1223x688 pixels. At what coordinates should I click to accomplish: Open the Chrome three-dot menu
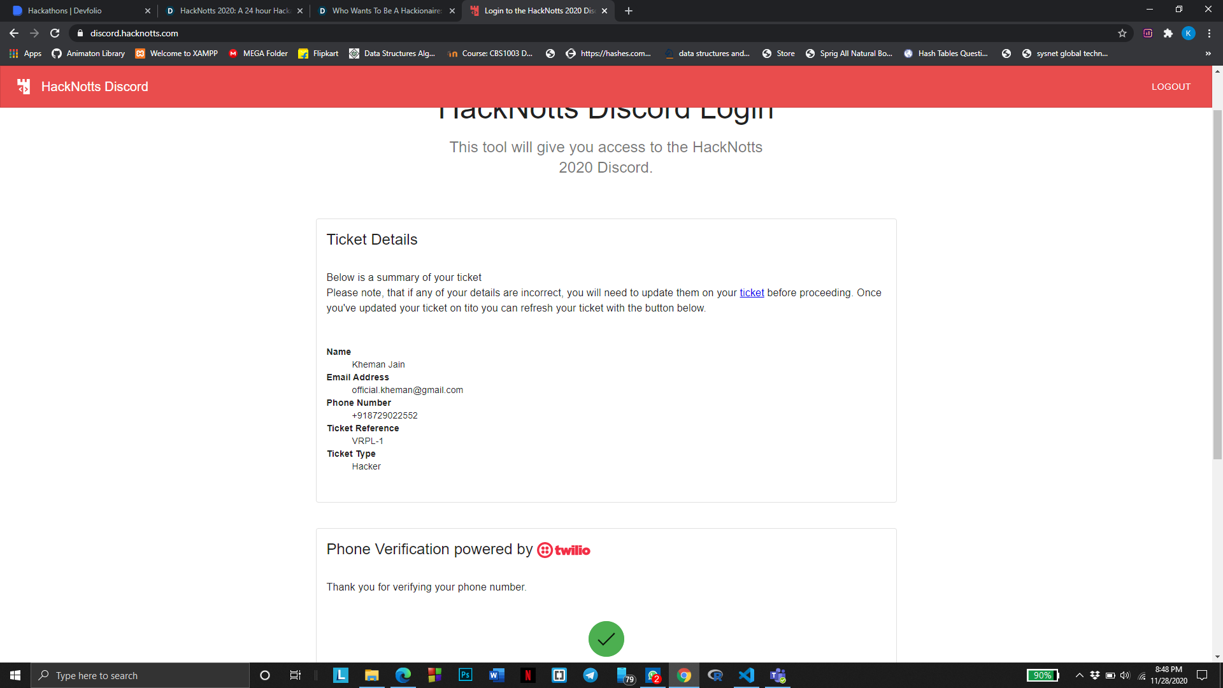point(1209,33)
